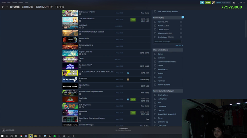Click the blue badge icon on CUCKOLD SIMULATOR row
The image size is (247, 138).
point(128,73)
